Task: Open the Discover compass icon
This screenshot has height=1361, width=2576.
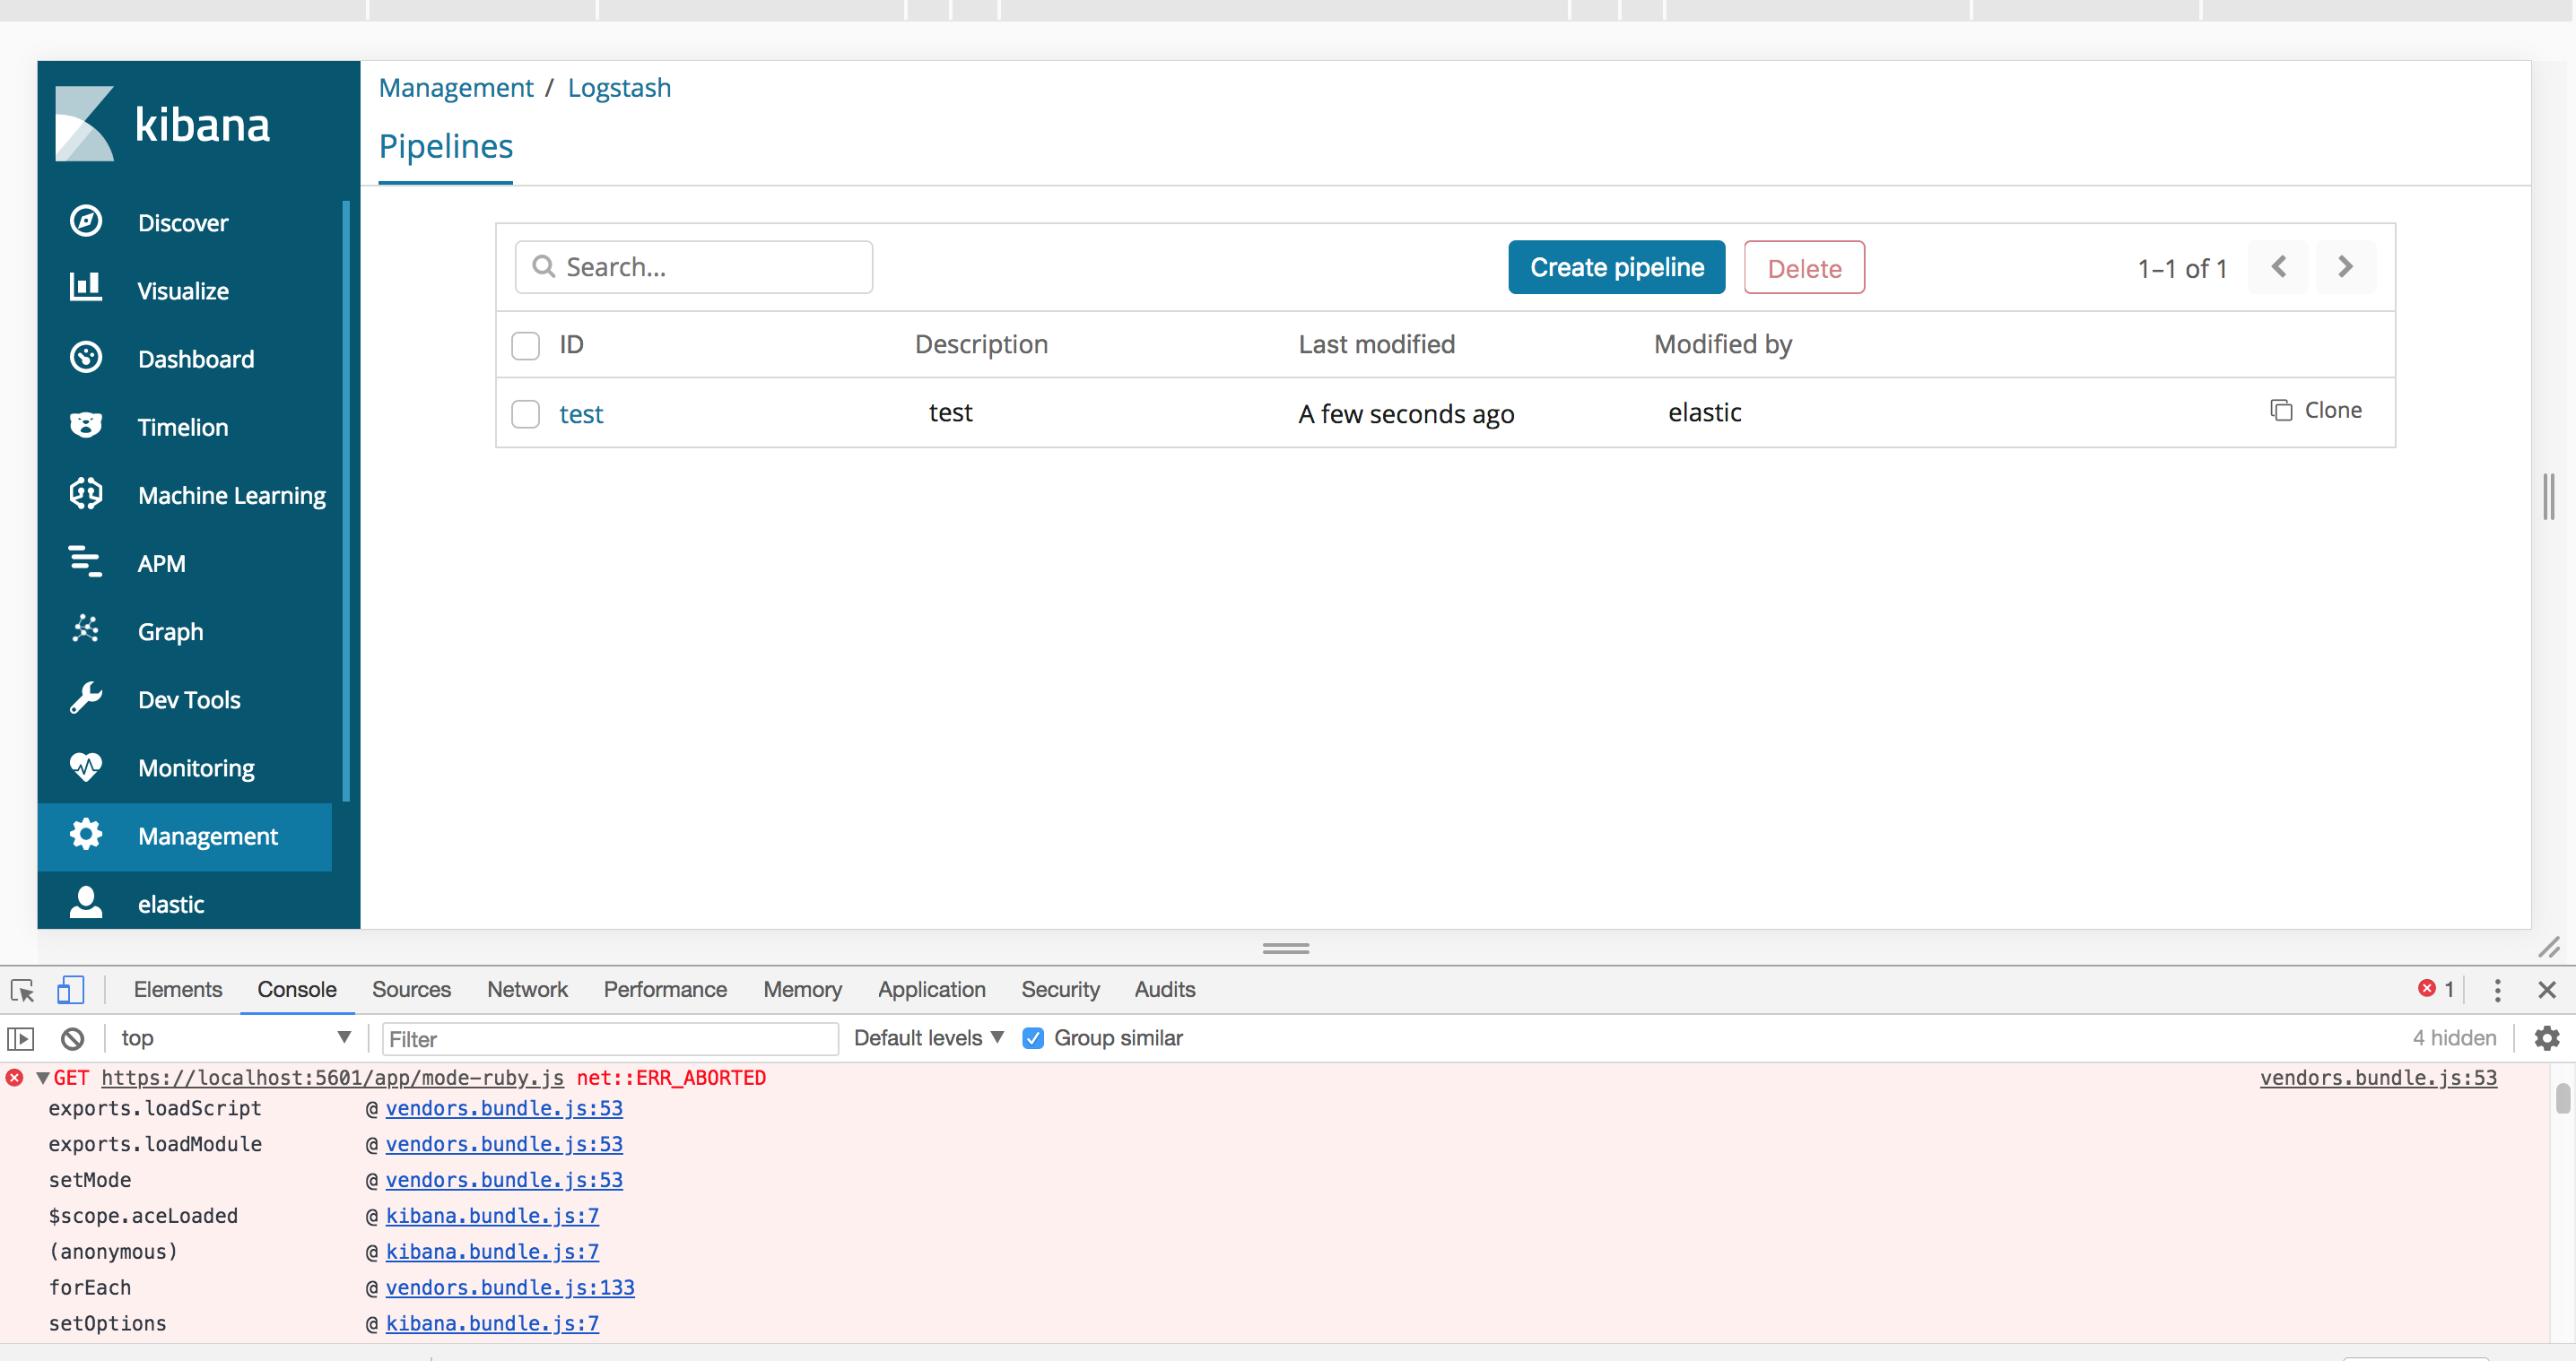Action: click(86, 221)
